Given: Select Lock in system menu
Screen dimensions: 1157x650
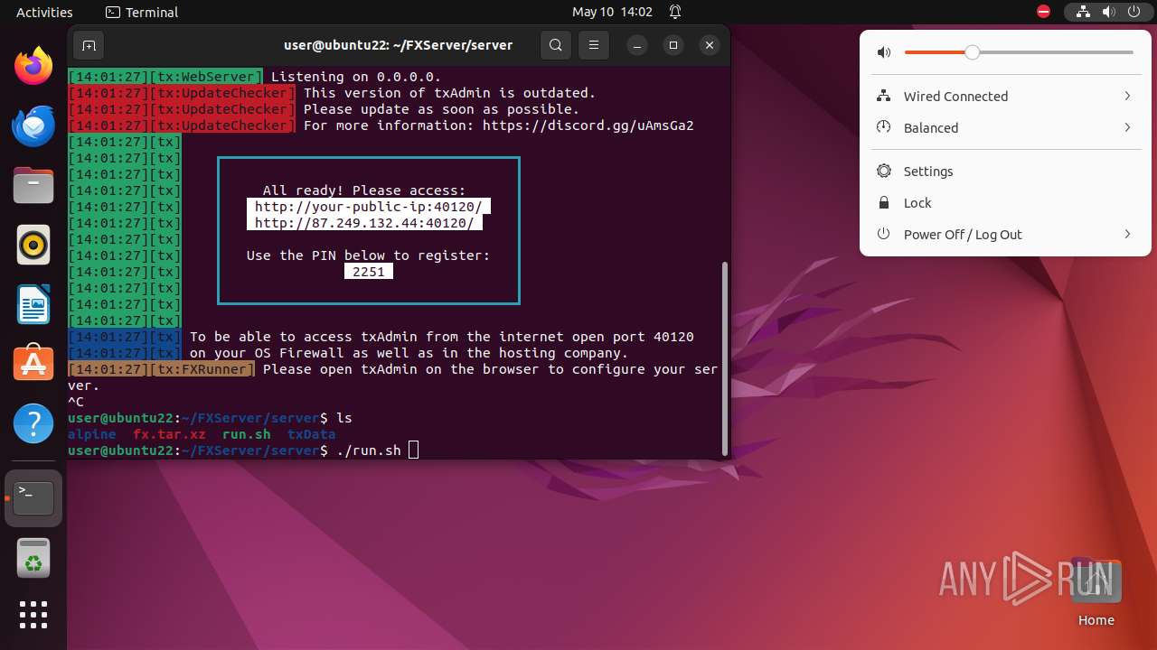Looking at the screenshot, I should coord(1005,202).
